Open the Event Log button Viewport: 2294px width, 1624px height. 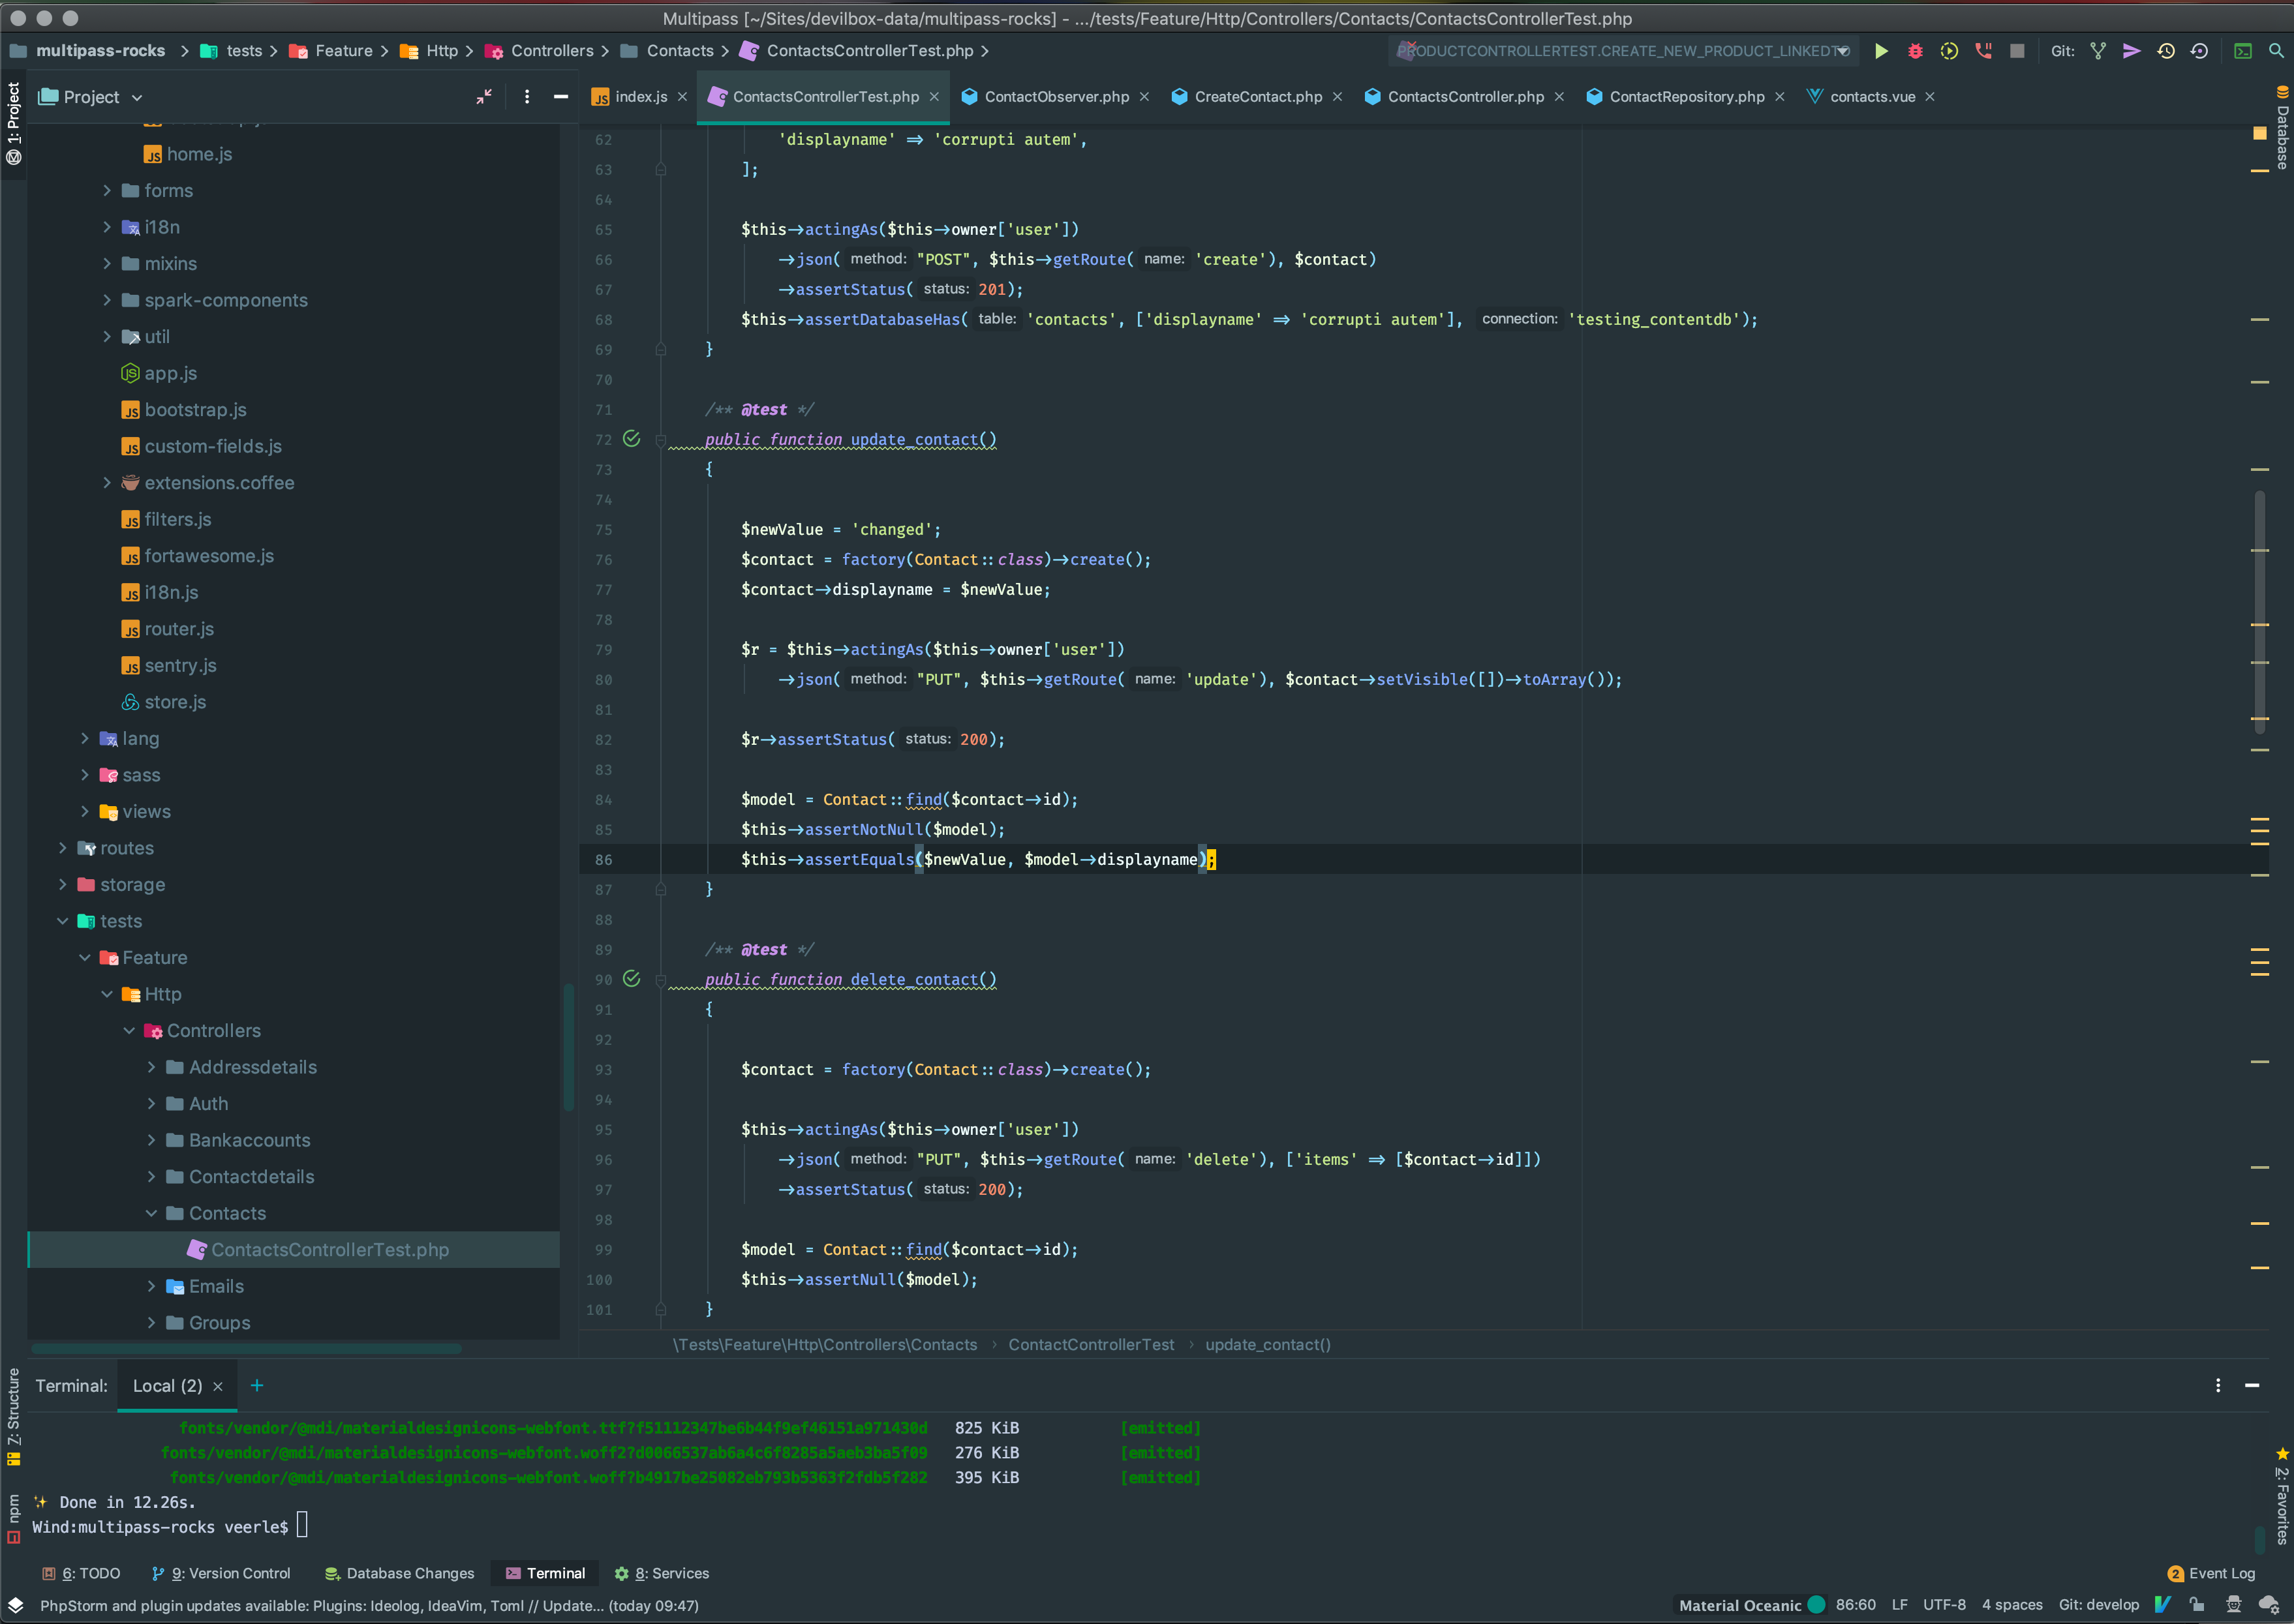point(2211,1573)
